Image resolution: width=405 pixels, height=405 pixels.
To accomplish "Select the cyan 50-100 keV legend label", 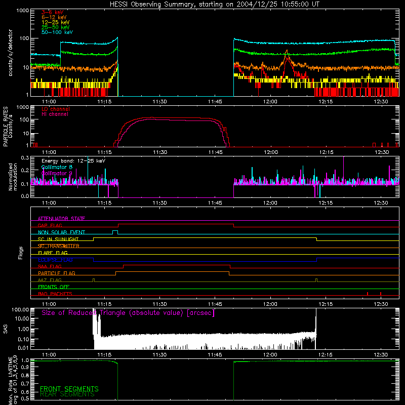I will (x=57, y=32).
